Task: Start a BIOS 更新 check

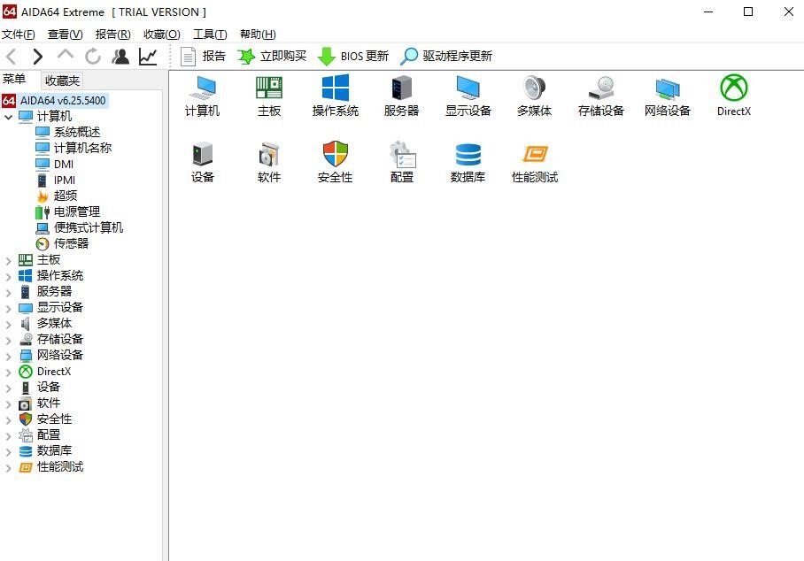Action: coord(362,55)
